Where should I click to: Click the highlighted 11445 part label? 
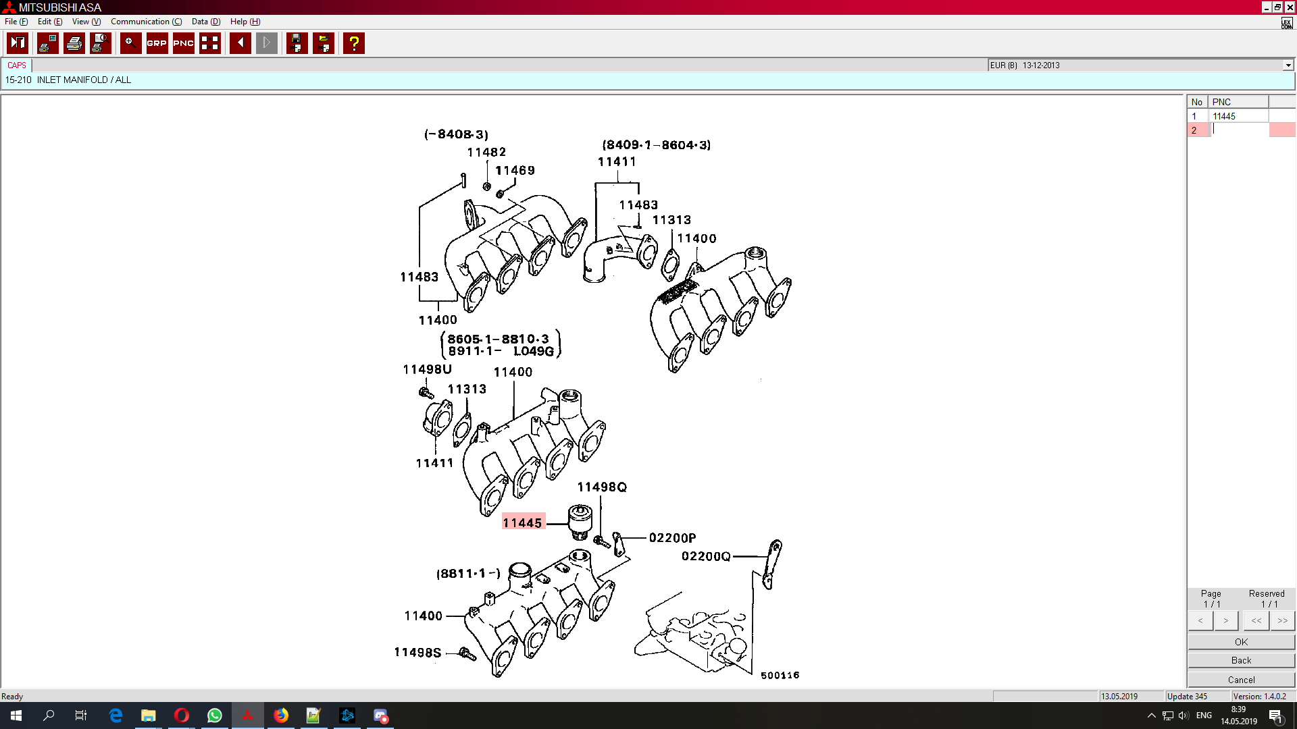point(522,522)
